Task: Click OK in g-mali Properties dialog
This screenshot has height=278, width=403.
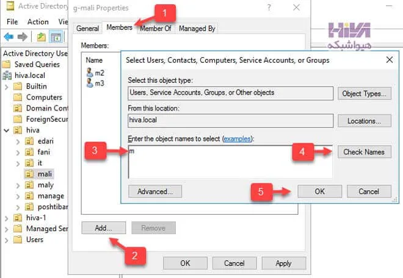Action: point(185,263)
